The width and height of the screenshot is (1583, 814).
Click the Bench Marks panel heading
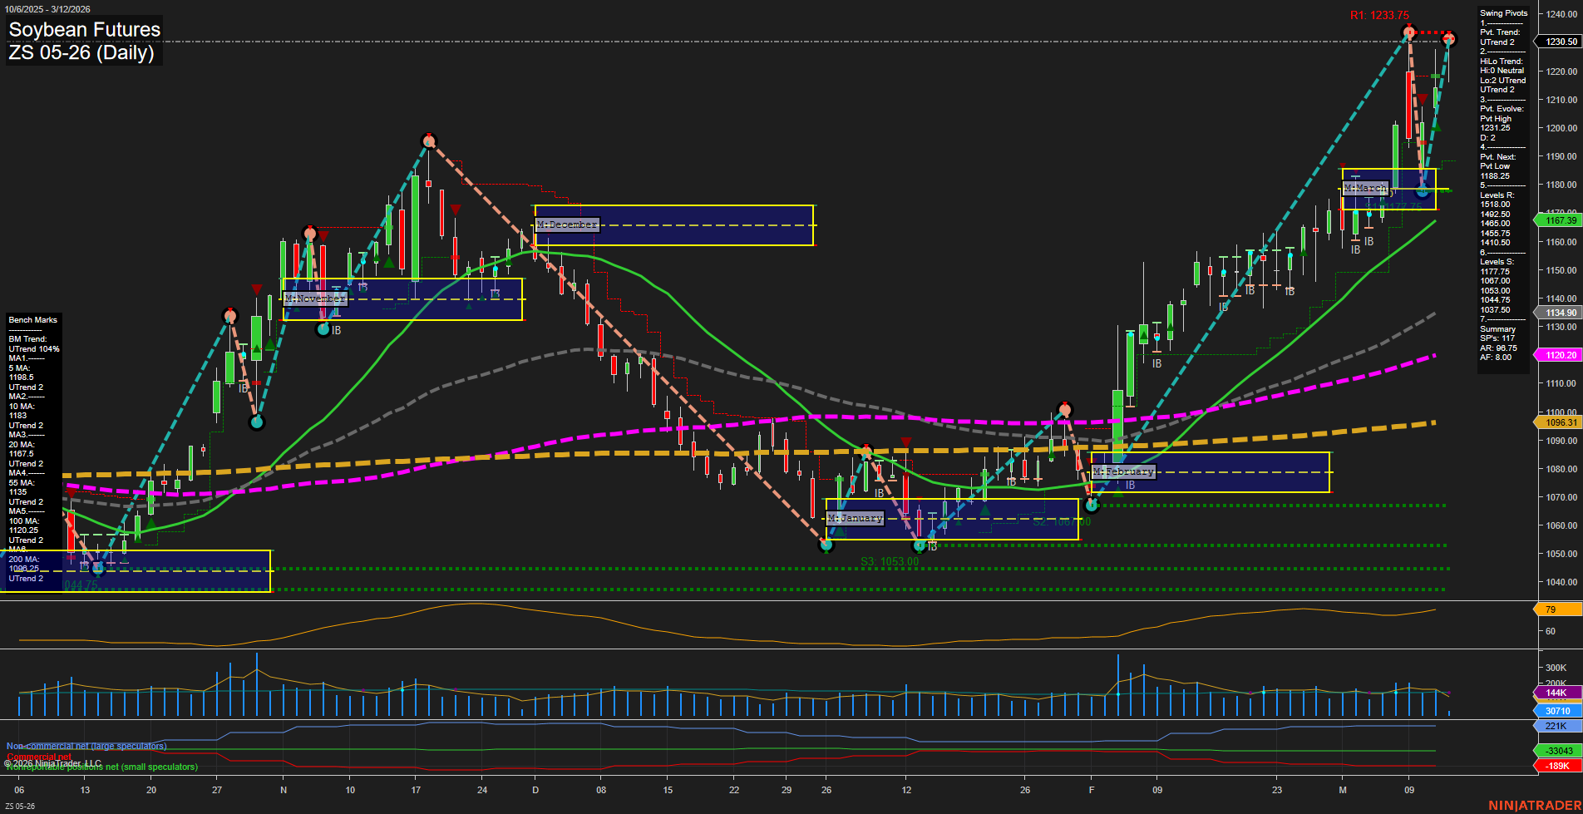(33, 320)
